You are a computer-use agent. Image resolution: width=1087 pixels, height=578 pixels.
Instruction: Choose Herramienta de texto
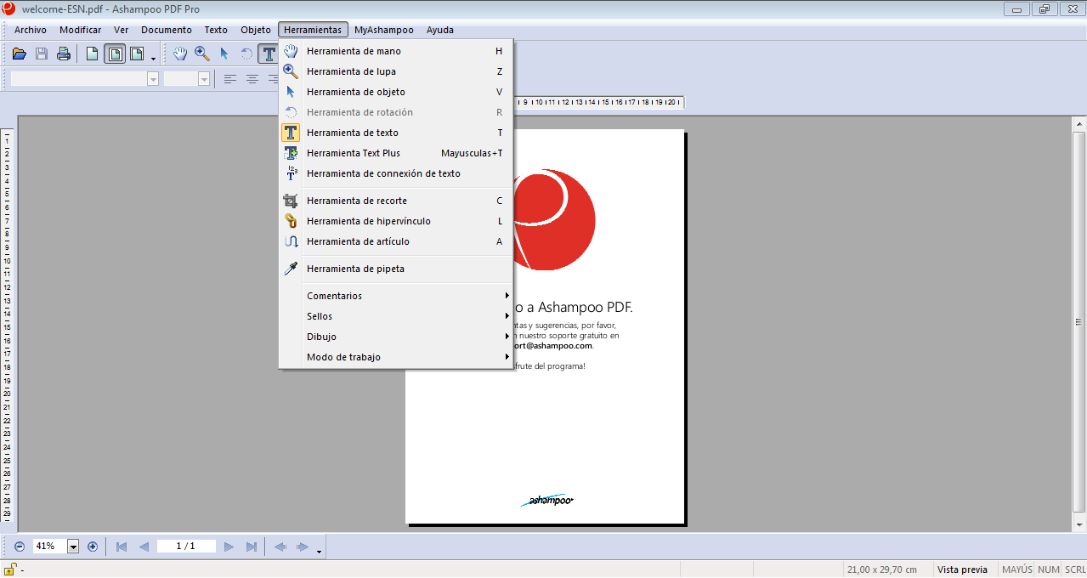point(396,133)
